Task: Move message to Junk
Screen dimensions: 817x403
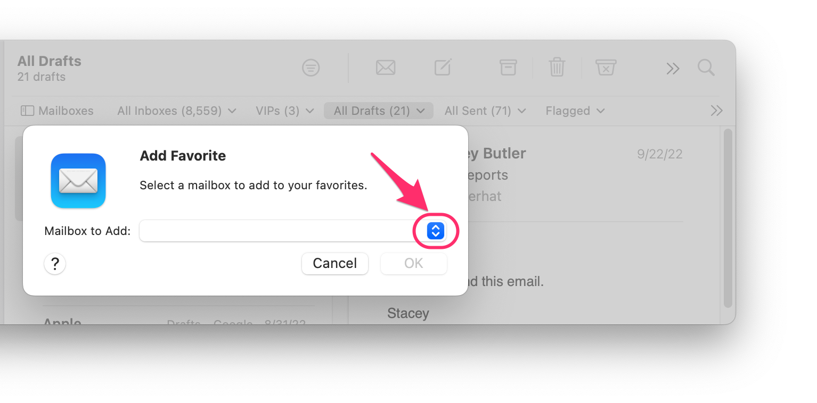Action: tap(606, 67)
